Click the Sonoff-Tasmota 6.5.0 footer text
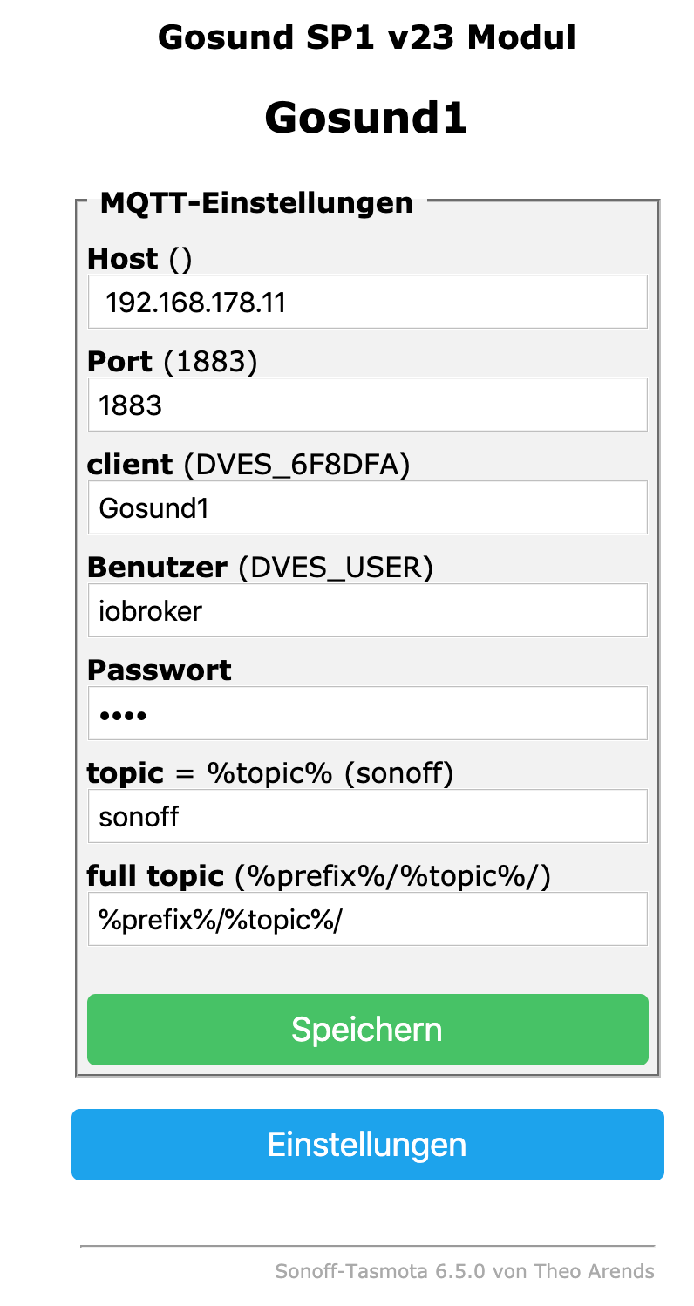Screen dimensions: 694x1306 pyautogui.click(x=464, y=1271)
